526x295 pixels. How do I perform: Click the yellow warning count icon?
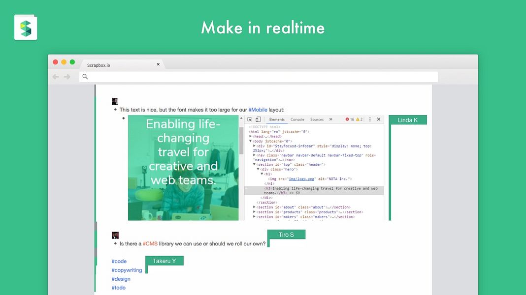point(358,119)
